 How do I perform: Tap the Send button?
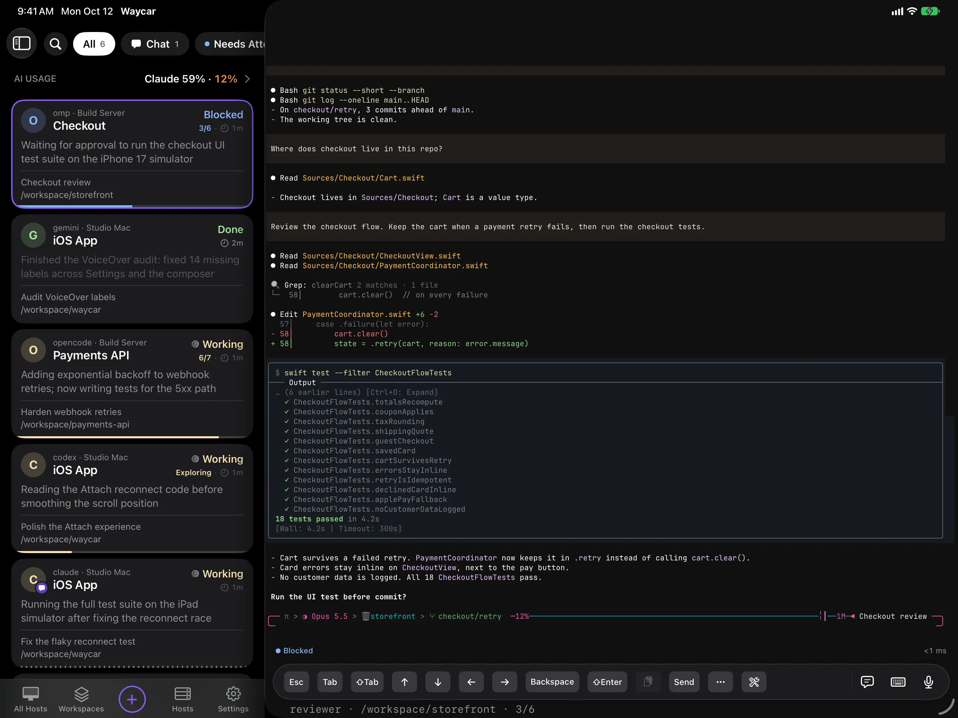(x=684, y=681)
